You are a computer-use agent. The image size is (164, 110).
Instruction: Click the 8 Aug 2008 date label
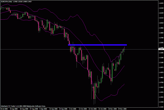click(14, 109)
